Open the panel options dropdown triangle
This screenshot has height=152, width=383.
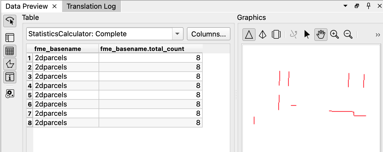345,6
